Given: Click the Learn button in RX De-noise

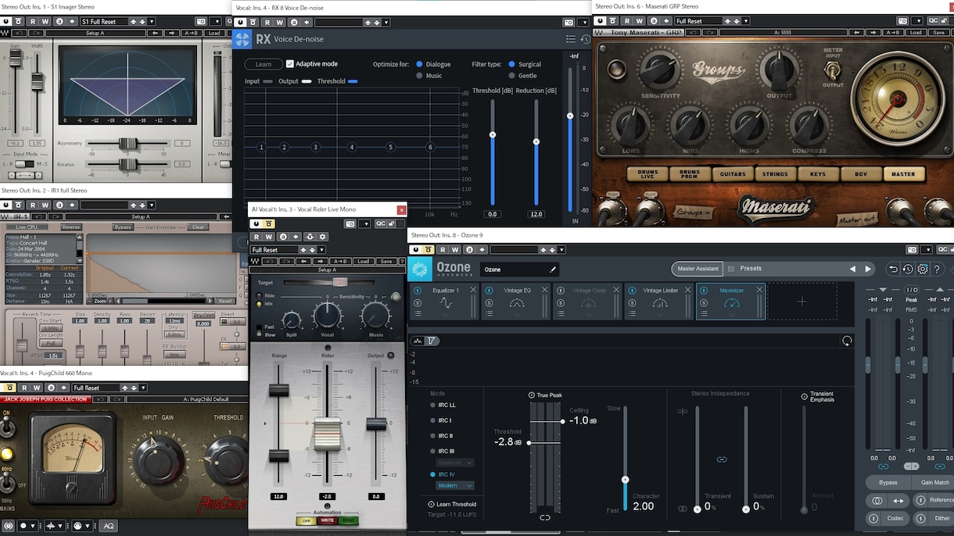Looking at the screenshot, I should point(264,64).
